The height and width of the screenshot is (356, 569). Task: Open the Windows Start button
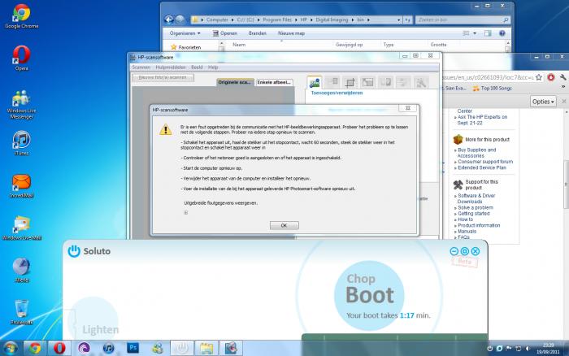tap(10, 349)
